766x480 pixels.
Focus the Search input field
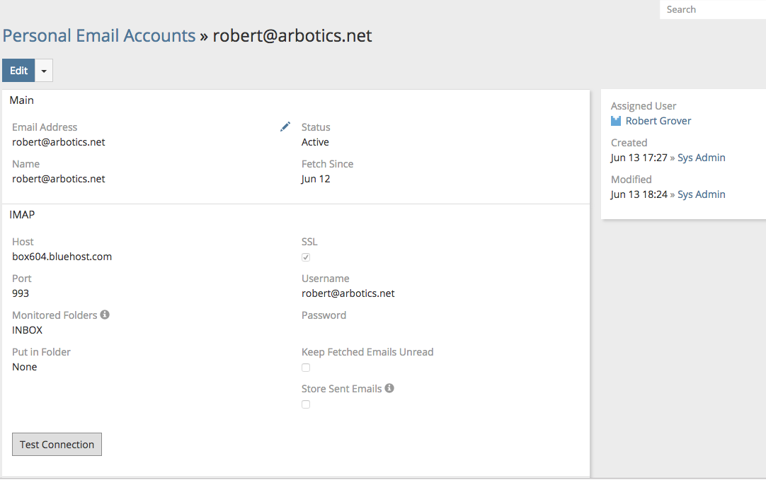(x=711, y=9)
